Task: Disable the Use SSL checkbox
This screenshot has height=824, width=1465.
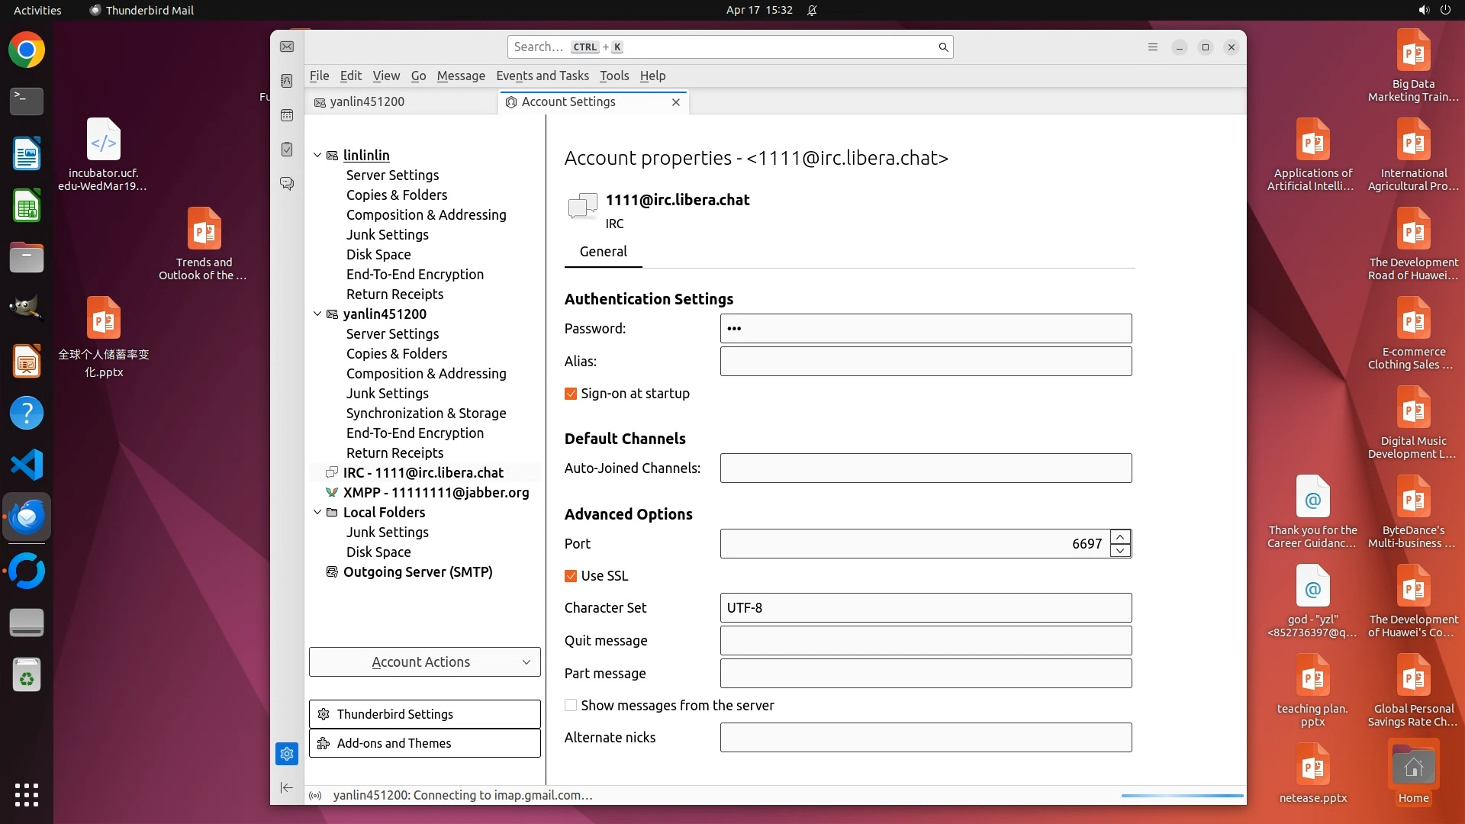Action: (571, 576)
